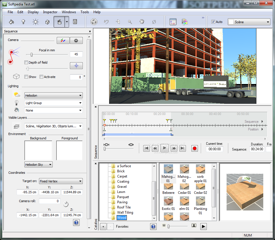
Task: Enable the Depth of field checkbox
Action: coord(26,62)
